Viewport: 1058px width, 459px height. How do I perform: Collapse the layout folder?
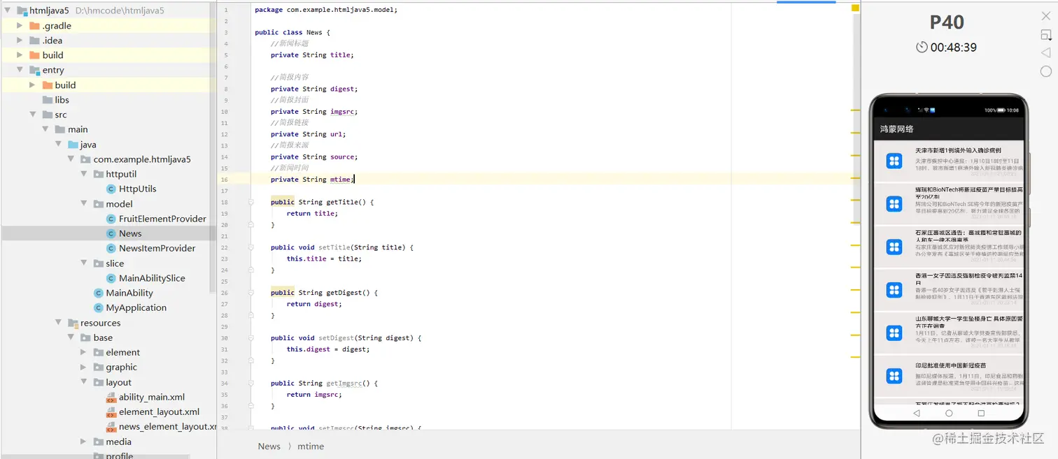84,382
